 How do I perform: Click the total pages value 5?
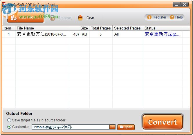(x=100, y=34)
